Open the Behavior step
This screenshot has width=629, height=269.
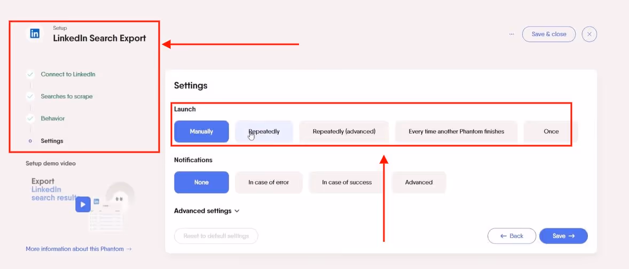[x=52, y=118]
